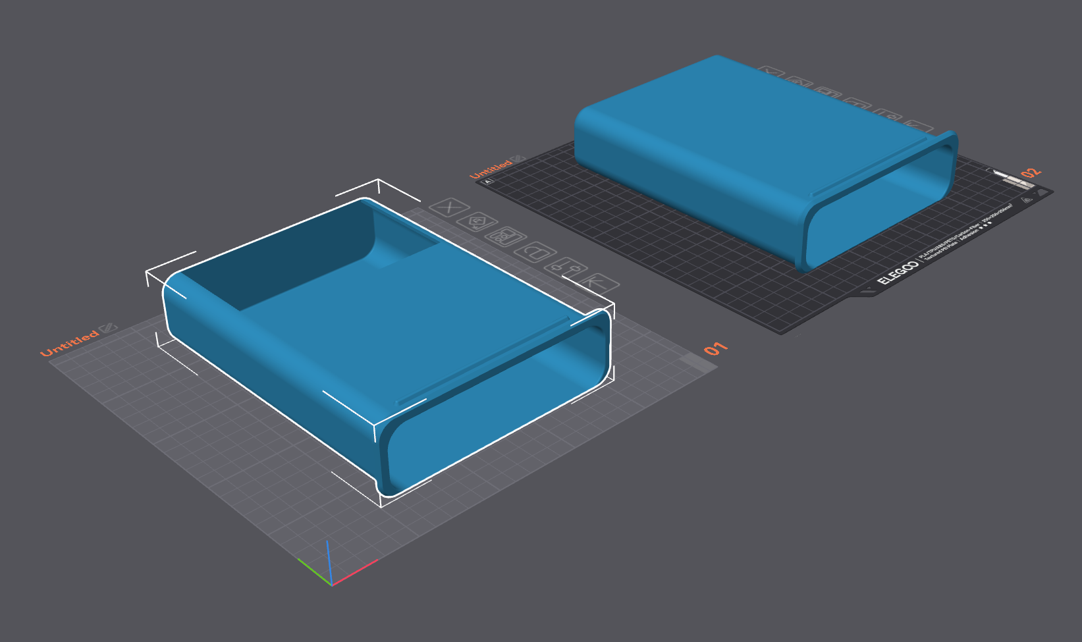Click the "01" plate number label
This screenshot has width=1082, height=642.
(x=716, y=348)
